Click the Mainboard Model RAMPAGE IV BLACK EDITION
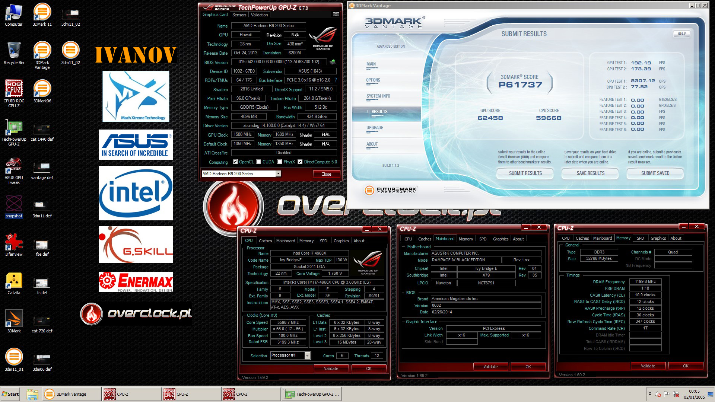Viewport: 715px width, 402px height. [466, 260]
